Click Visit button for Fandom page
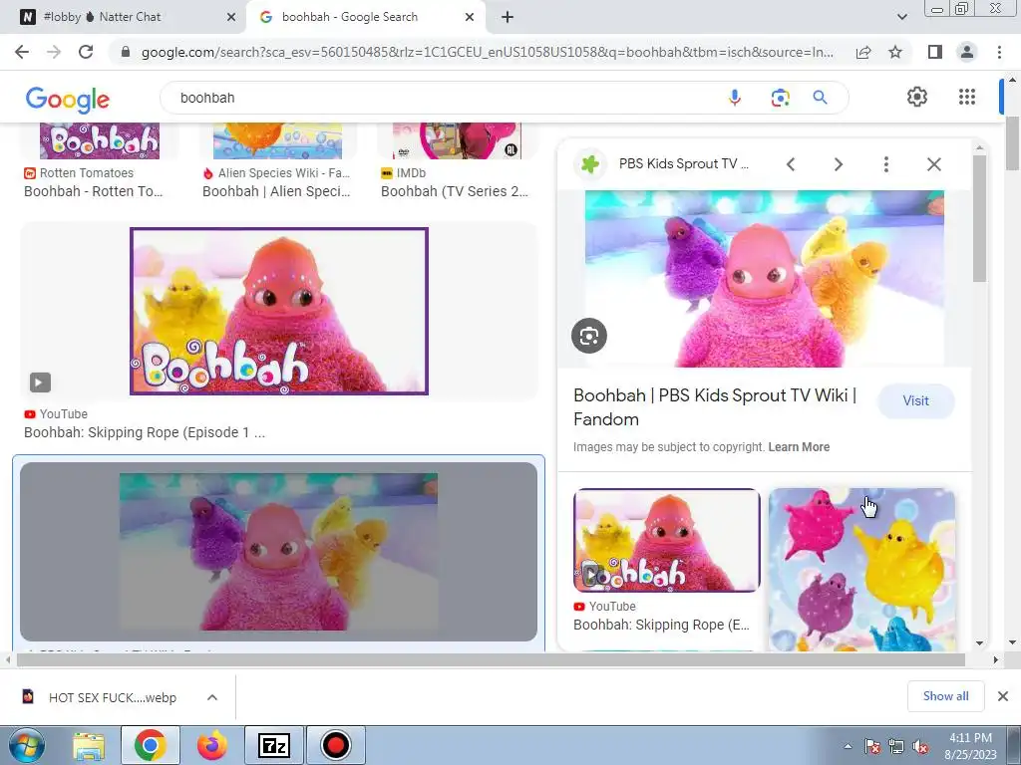1021x765 pixels. (915, 400)
